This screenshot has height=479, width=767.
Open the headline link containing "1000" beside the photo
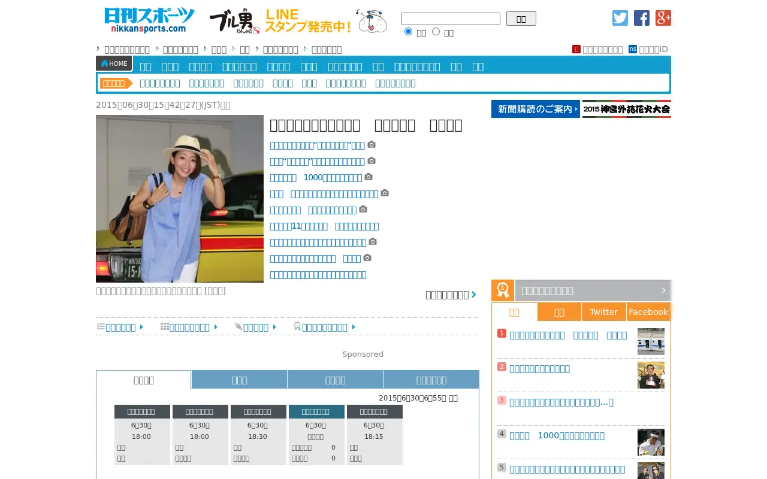click(x=316, y=177)
